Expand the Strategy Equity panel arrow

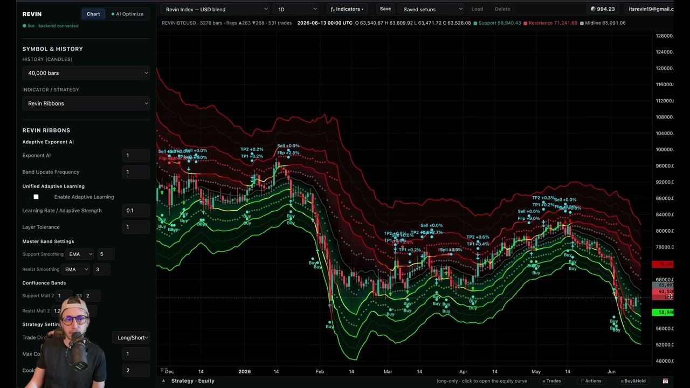click(x=164, y=380)
